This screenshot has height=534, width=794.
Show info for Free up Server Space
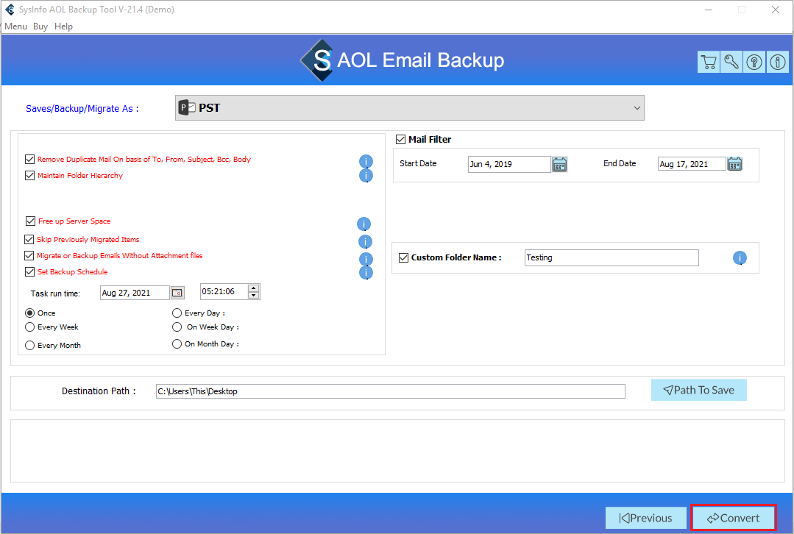pos(364,224)
